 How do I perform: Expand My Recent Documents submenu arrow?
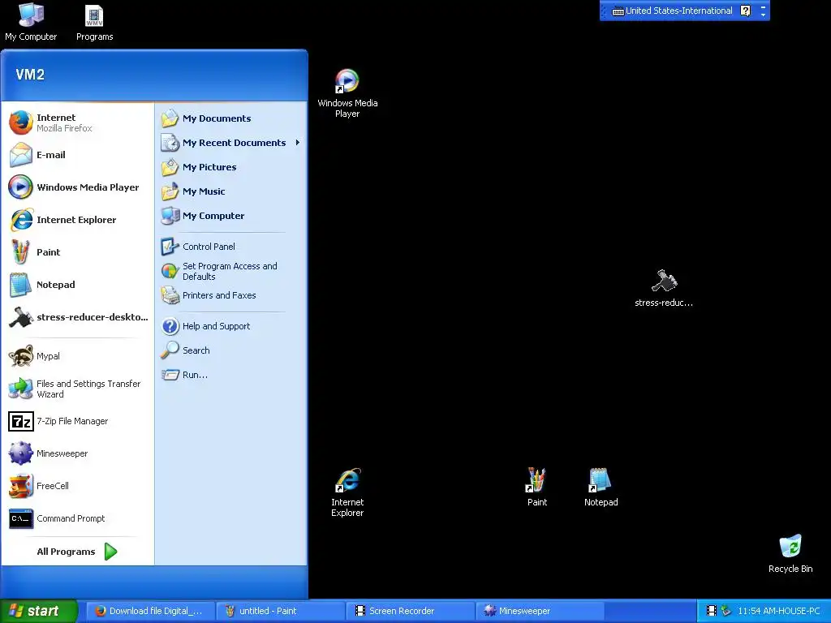point(298,143)
